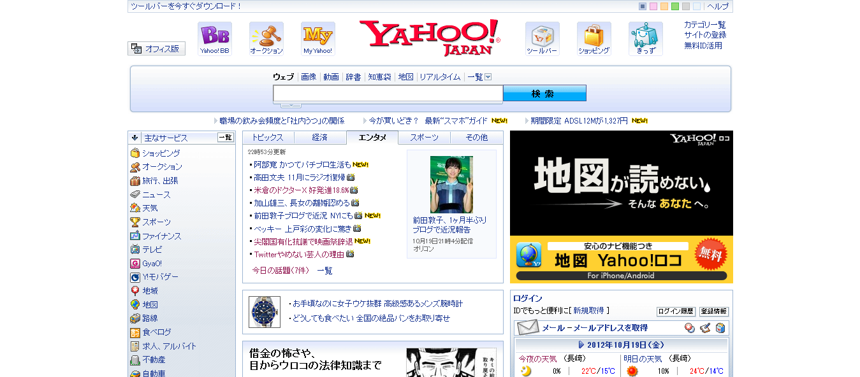This screenshot has height=377, width=860.
Task: Click the 地図 globe icon in sidebar
Action: pos(135,305)
